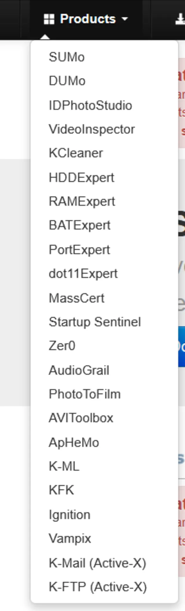Open K-Mail (Active-X) item

(x=97, y=563)
